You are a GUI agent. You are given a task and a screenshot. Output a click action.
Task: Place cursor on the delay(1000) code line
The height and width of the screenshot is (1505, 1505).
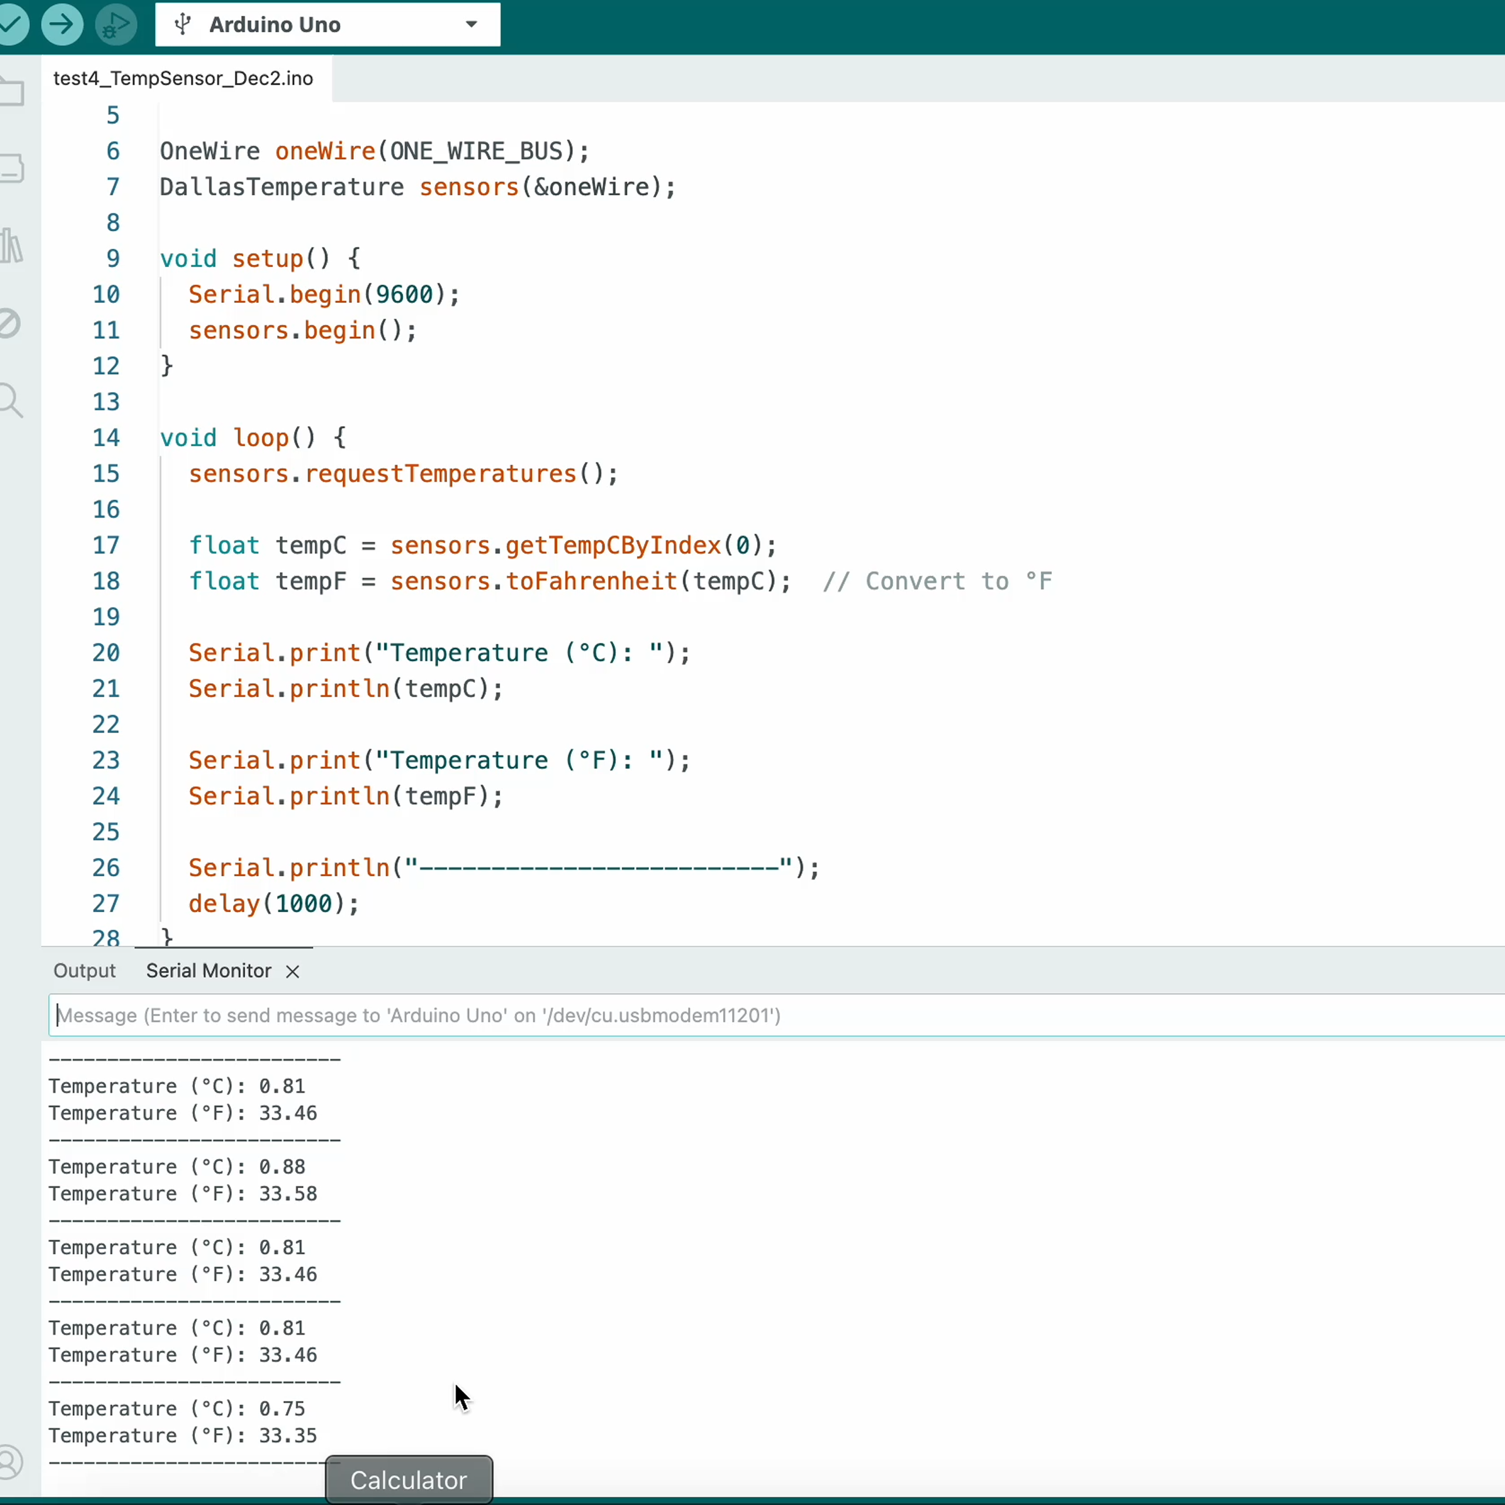(x=272, y=903)
